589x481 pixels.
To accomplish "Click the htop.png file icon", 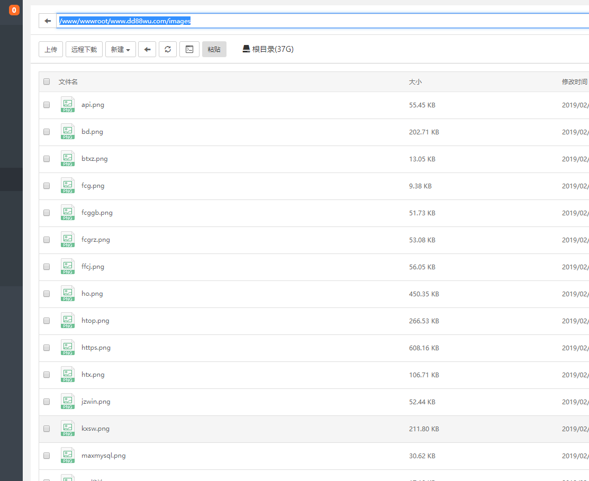I will click(x=68, y=321).
